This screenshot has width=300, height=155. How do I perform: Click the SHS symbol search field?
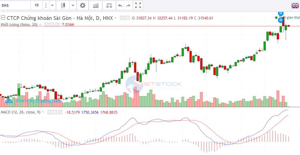15,5
